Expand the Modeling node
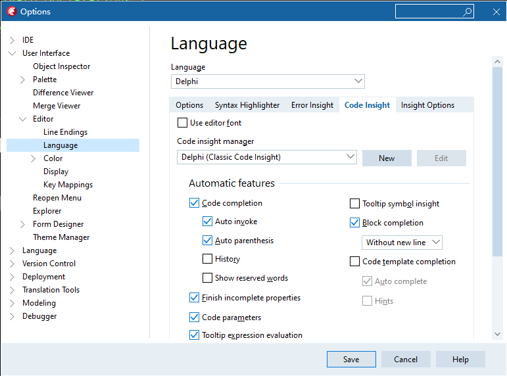Screen dimensions: 507x376 [12, 303]
